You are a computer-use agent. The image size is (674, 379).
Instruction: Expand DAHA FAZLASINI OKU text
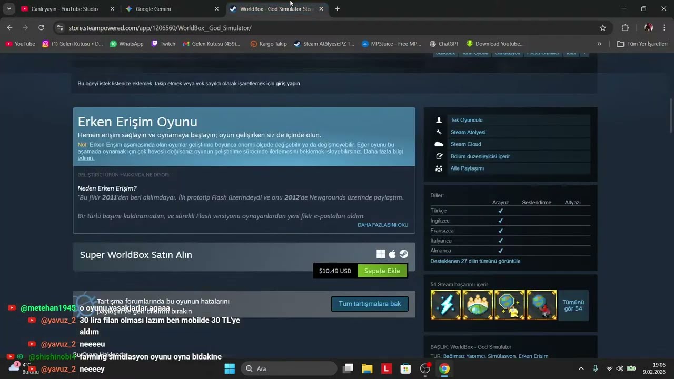click(x=383, y=225)
